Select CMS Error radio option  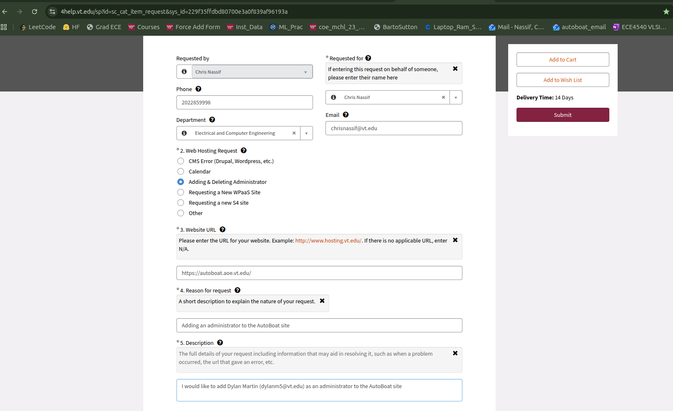click(x=181, y=161)
